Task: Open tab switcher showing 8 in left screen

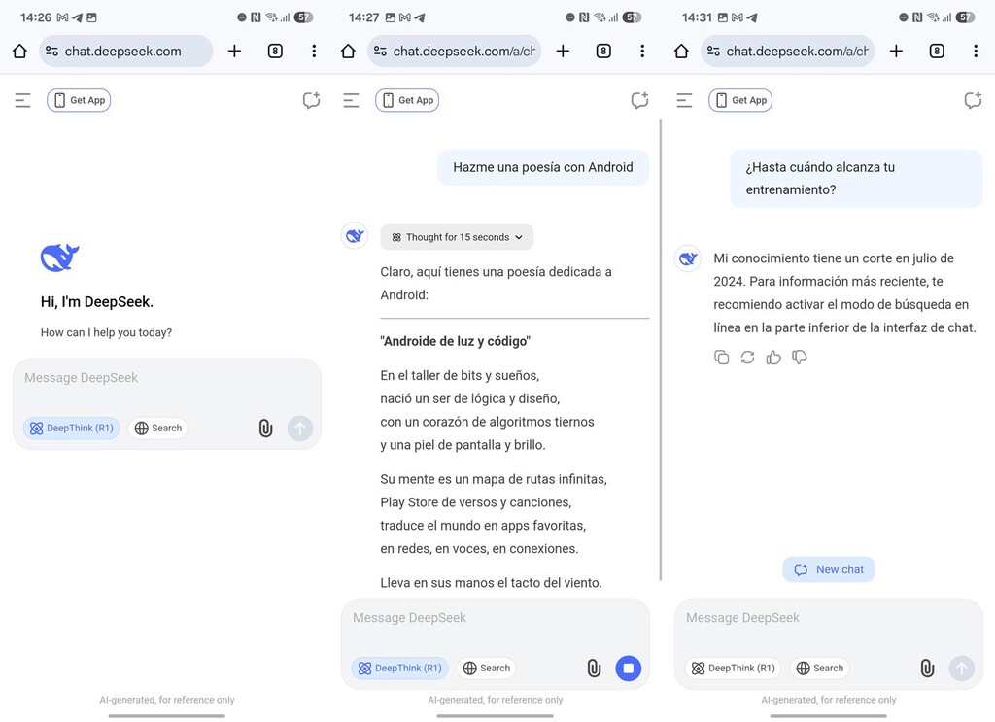Action: coord(275,51)
